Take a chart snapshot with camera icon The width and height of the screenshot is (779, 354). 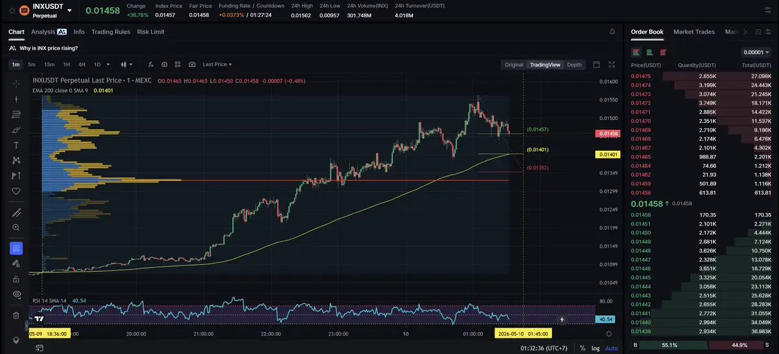click(192, 64)
